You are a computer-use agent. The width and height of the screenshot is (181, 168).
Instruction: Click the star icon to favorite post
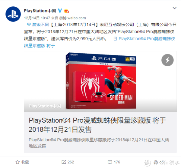pos(17,162)
